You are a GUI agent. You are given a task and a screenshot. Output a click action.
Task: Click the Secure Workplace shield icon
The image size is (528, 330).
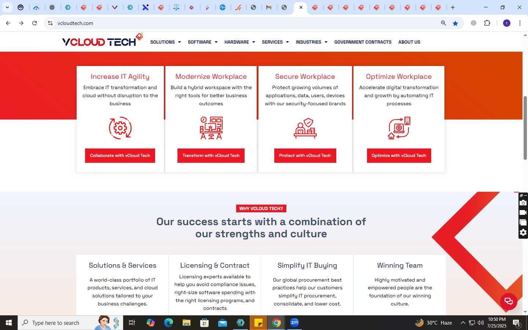coord(305,128)
